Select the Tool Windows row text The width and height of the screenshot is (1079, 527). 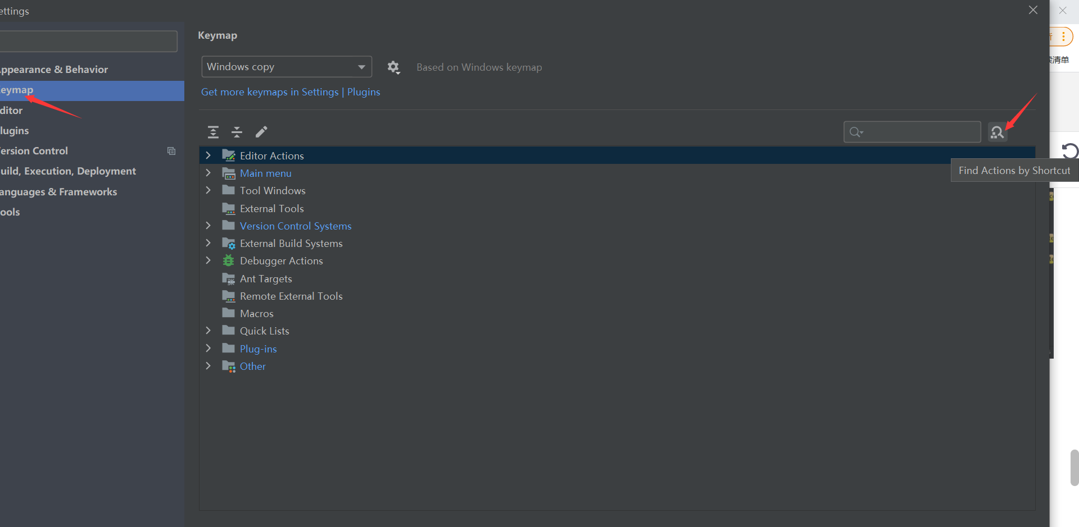pyautogui.click(x=273, y=191)
